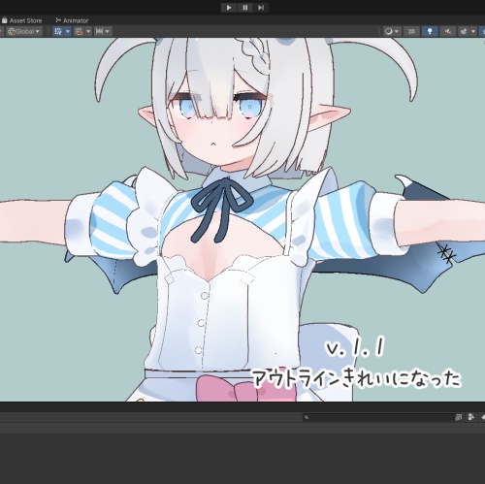The image size is (485, 484).
Task: Click the snap increment settings icon
Action: click(79, 31)
